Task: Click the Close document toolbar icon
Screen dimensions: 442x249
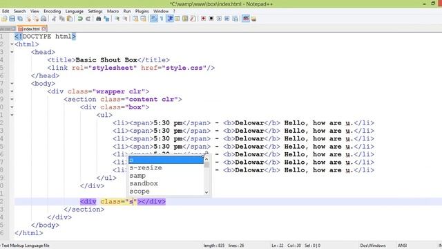Action: coord(28,19)
